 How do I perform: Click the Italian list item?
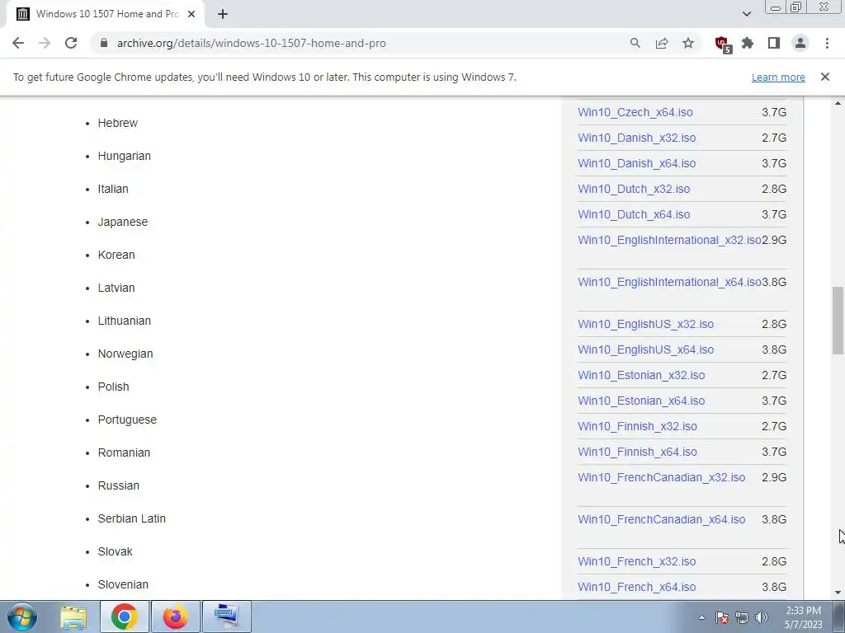[x=112, y=189]
